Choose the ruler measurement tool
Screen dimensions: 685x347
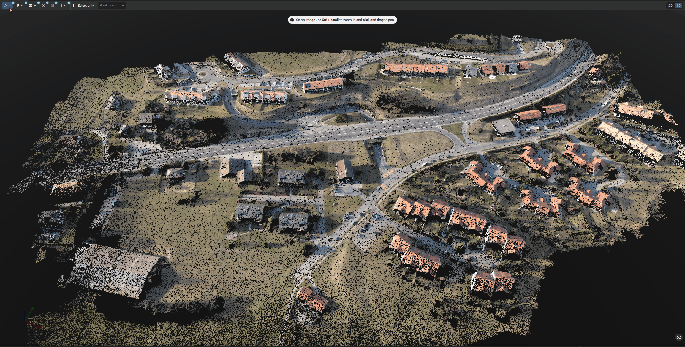(30, 6)
